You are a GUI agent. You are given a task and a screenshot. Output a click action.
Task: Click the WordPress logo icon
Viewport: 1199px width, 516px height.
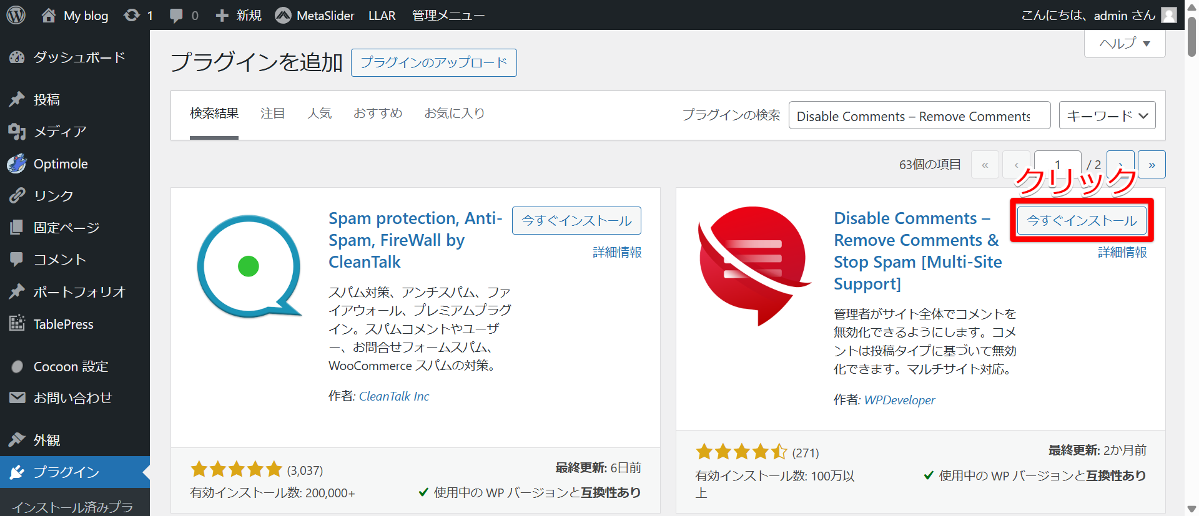tap(16, 15)
